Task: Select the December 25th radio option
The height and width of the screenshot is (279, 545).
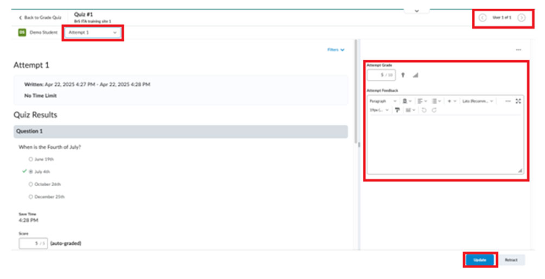Action: 31,196
